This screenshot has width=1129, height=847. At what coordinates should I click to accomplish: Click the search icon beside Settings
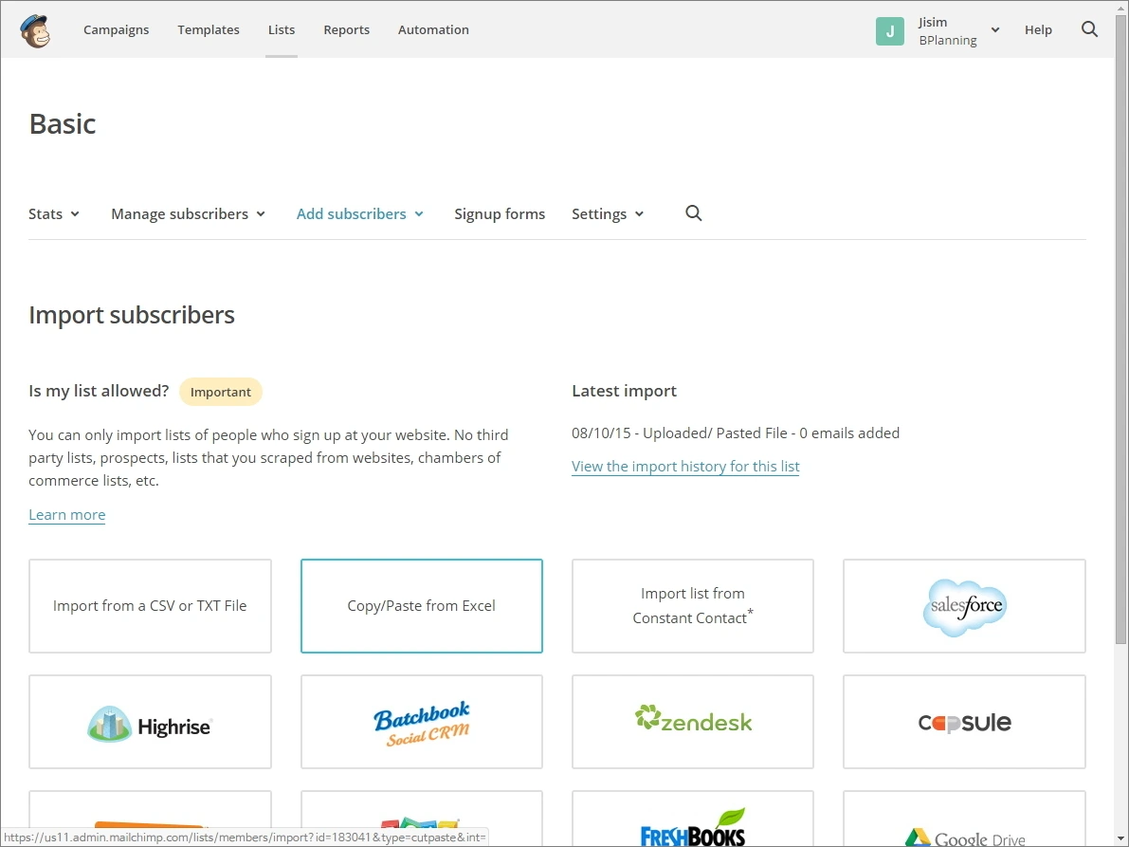point(693,213)
